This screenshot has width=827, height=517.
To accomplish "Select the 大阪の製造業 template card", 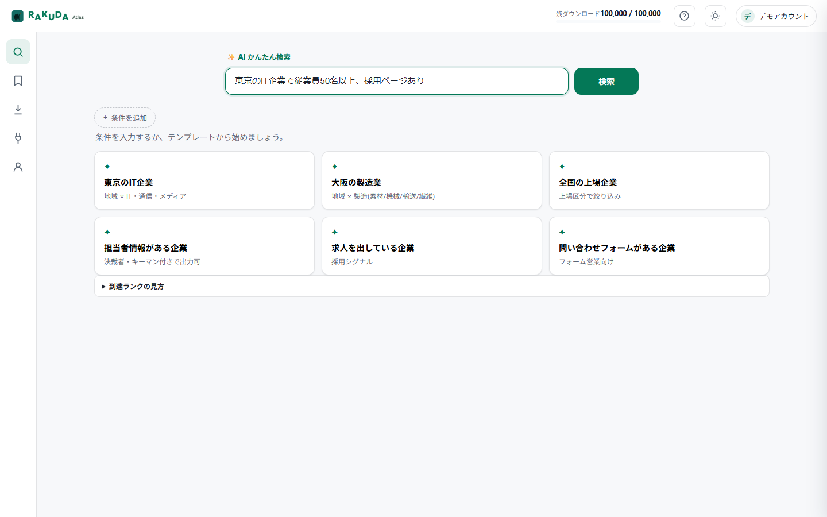I will [x=432, y=180].
